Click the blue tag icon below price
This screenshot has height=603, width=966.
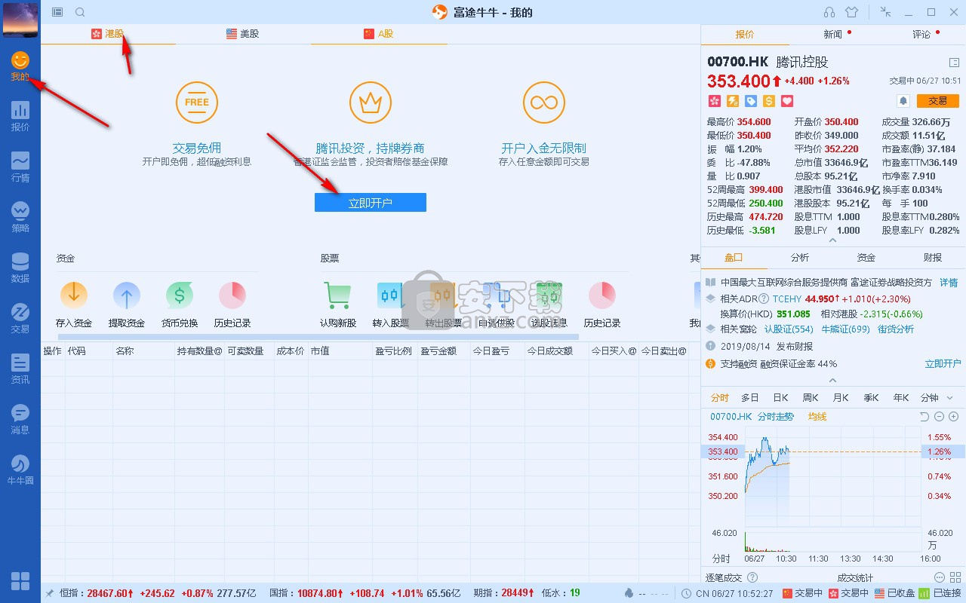pos(751,101)
